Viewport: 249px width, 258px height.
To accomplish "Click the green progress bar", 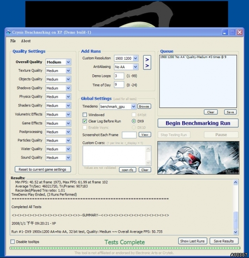I will [x=125, y=248].
